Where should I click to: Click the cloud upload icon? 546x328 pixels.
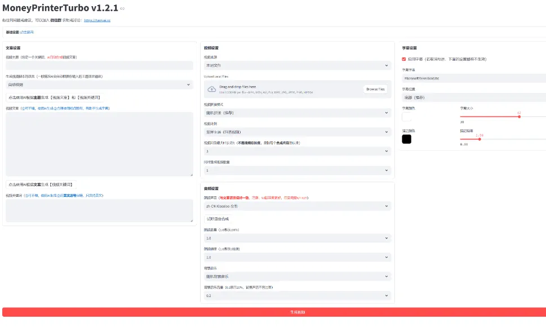pos(211,89)
